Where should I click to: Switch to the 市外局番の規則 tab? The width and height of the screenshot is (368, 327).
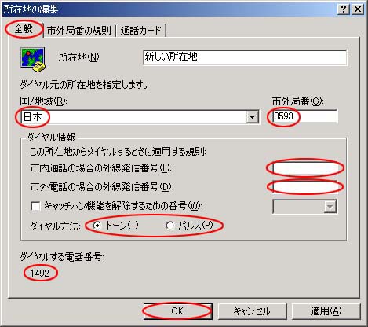tap(79, 31)
